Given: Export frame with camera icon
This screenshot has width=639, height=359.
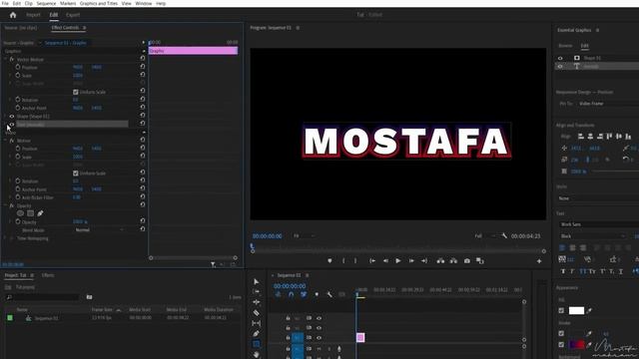Looking at the screenshot, I should pyautogui.click(x=467, y=261).
